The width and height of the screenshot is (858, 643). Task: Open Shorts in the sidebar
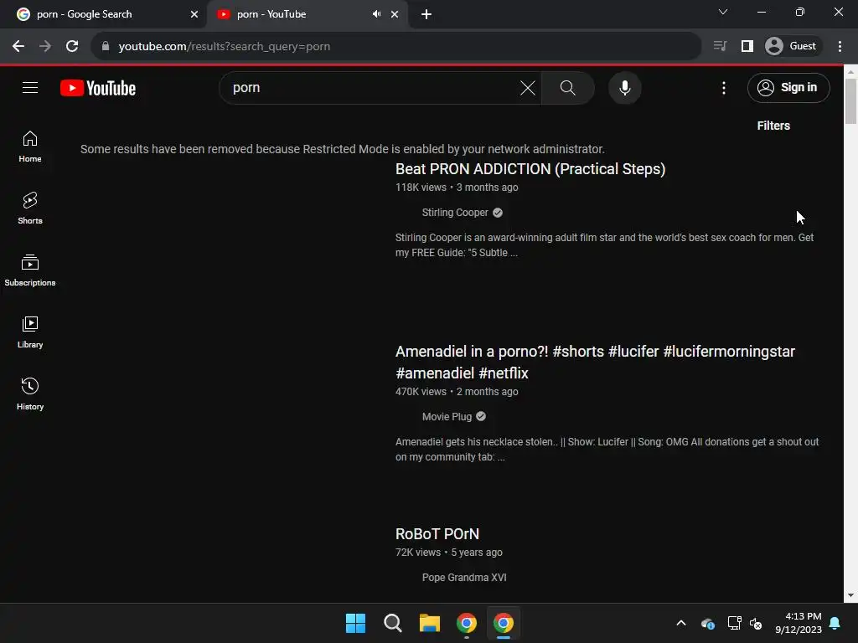[30, 208]
